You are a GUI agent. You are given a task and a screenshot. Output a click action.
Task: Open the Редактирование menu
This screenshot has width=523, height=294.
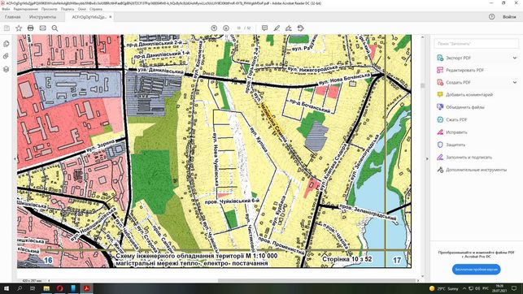click(x=25, y=9)
